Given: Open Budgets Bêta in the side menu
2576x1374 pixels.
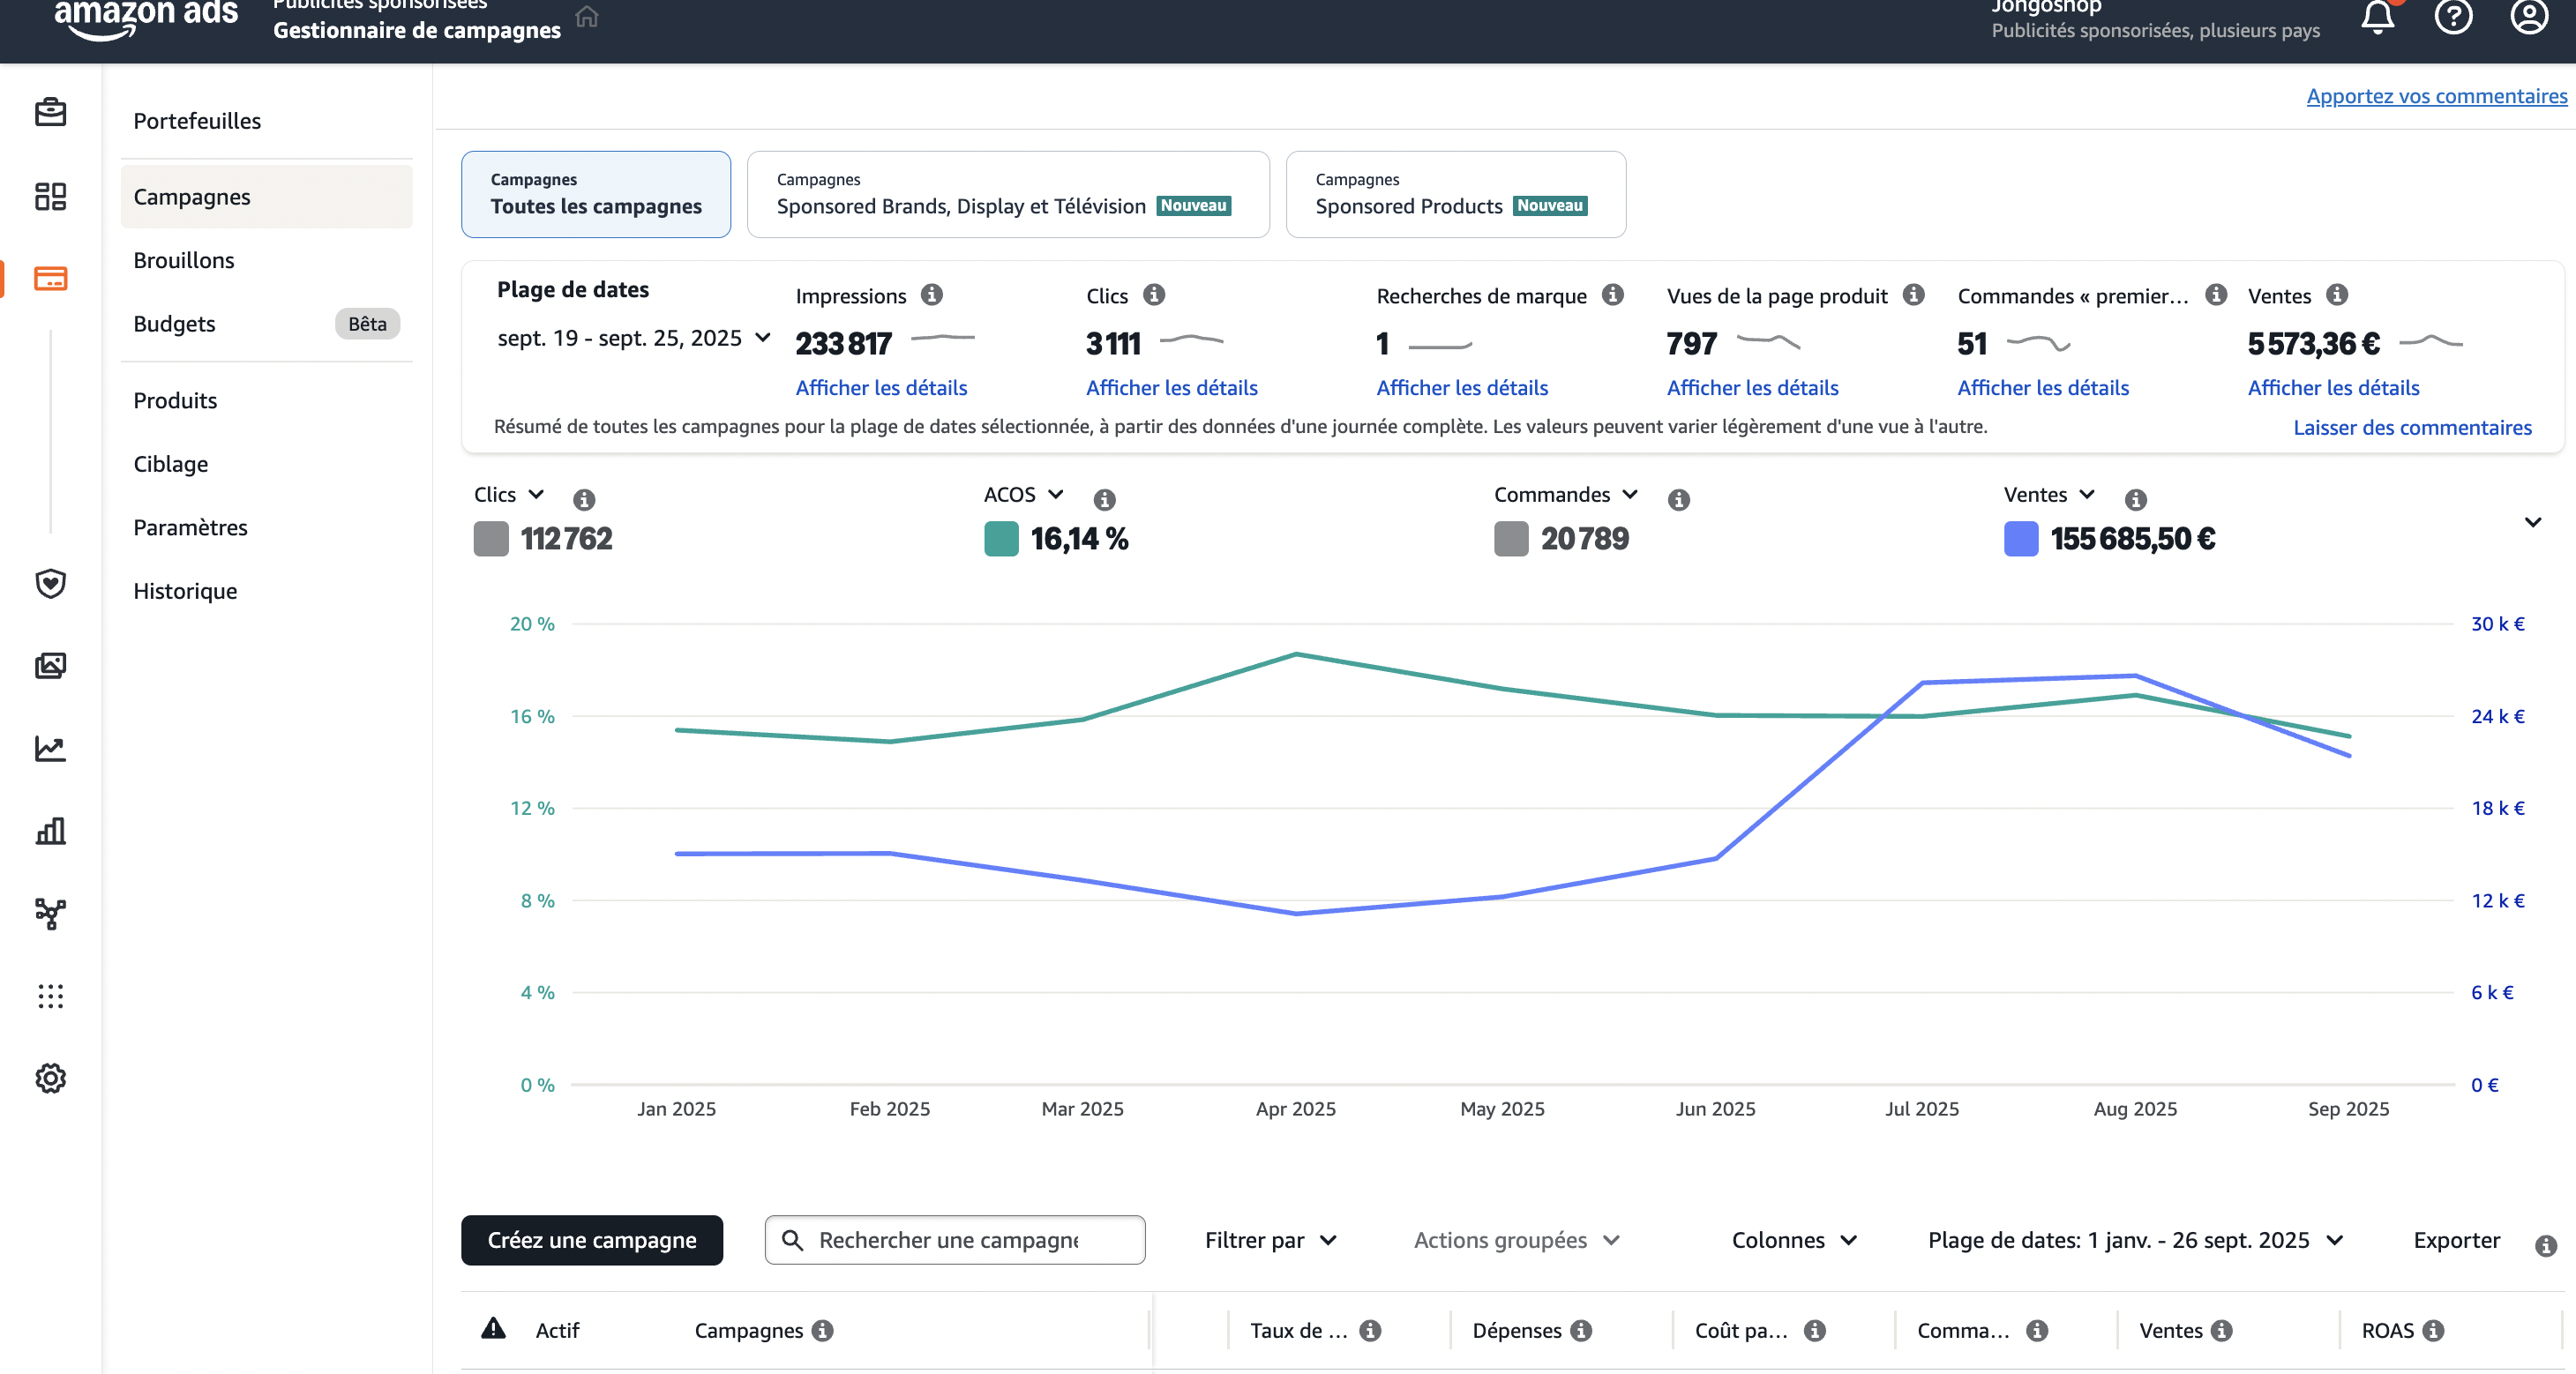Looking at the screenshot, I should 266,324.
